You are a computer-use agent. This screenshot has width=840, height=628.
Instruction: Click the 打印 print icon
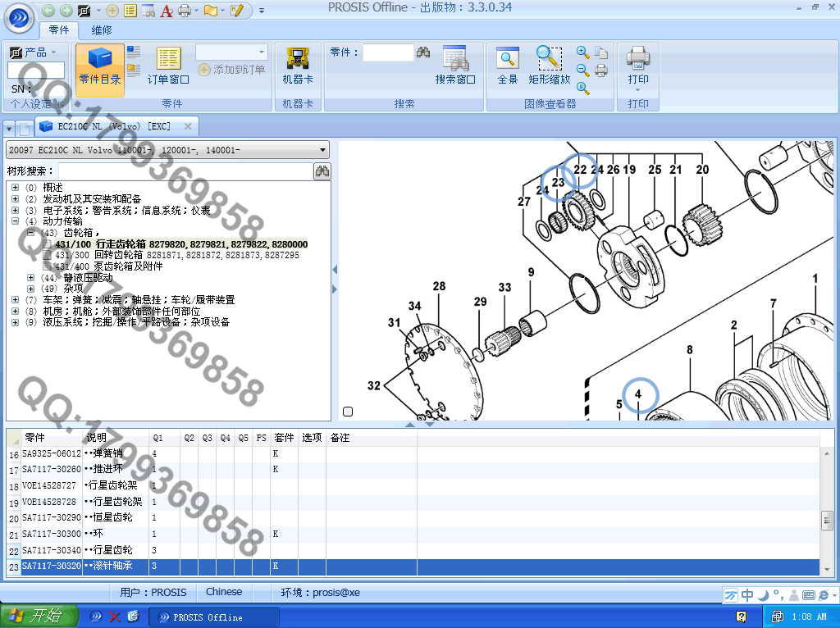click(638, 67)
